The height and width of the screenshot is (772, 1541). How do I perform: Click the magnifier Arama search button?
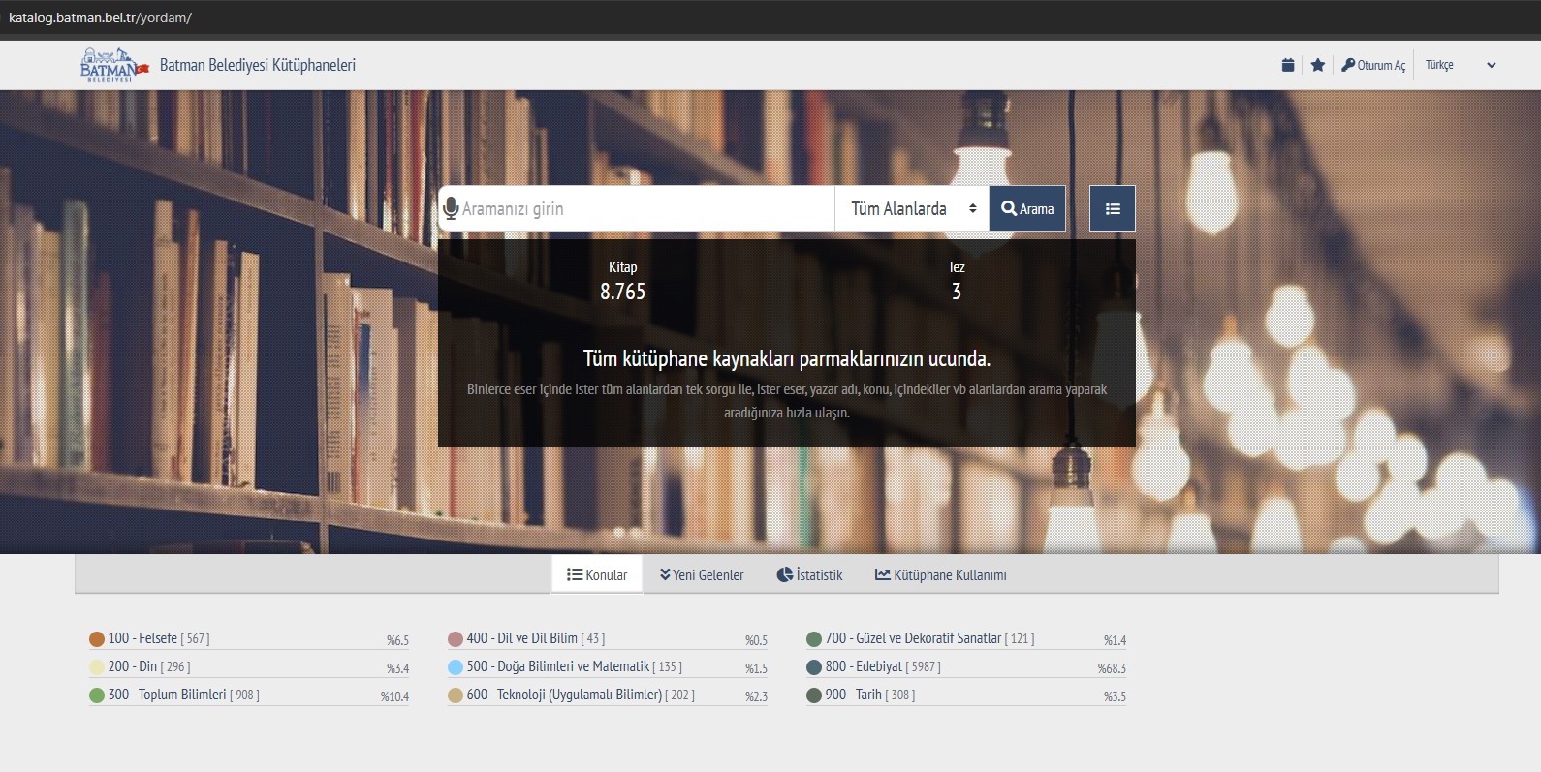pyautogui.click(x=1027, y=208)
